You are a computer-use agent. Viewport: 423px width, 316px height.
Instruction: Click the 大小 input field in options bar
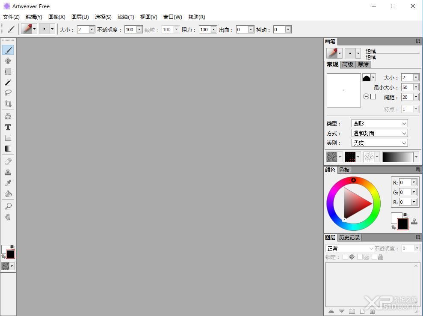point(83,29)
